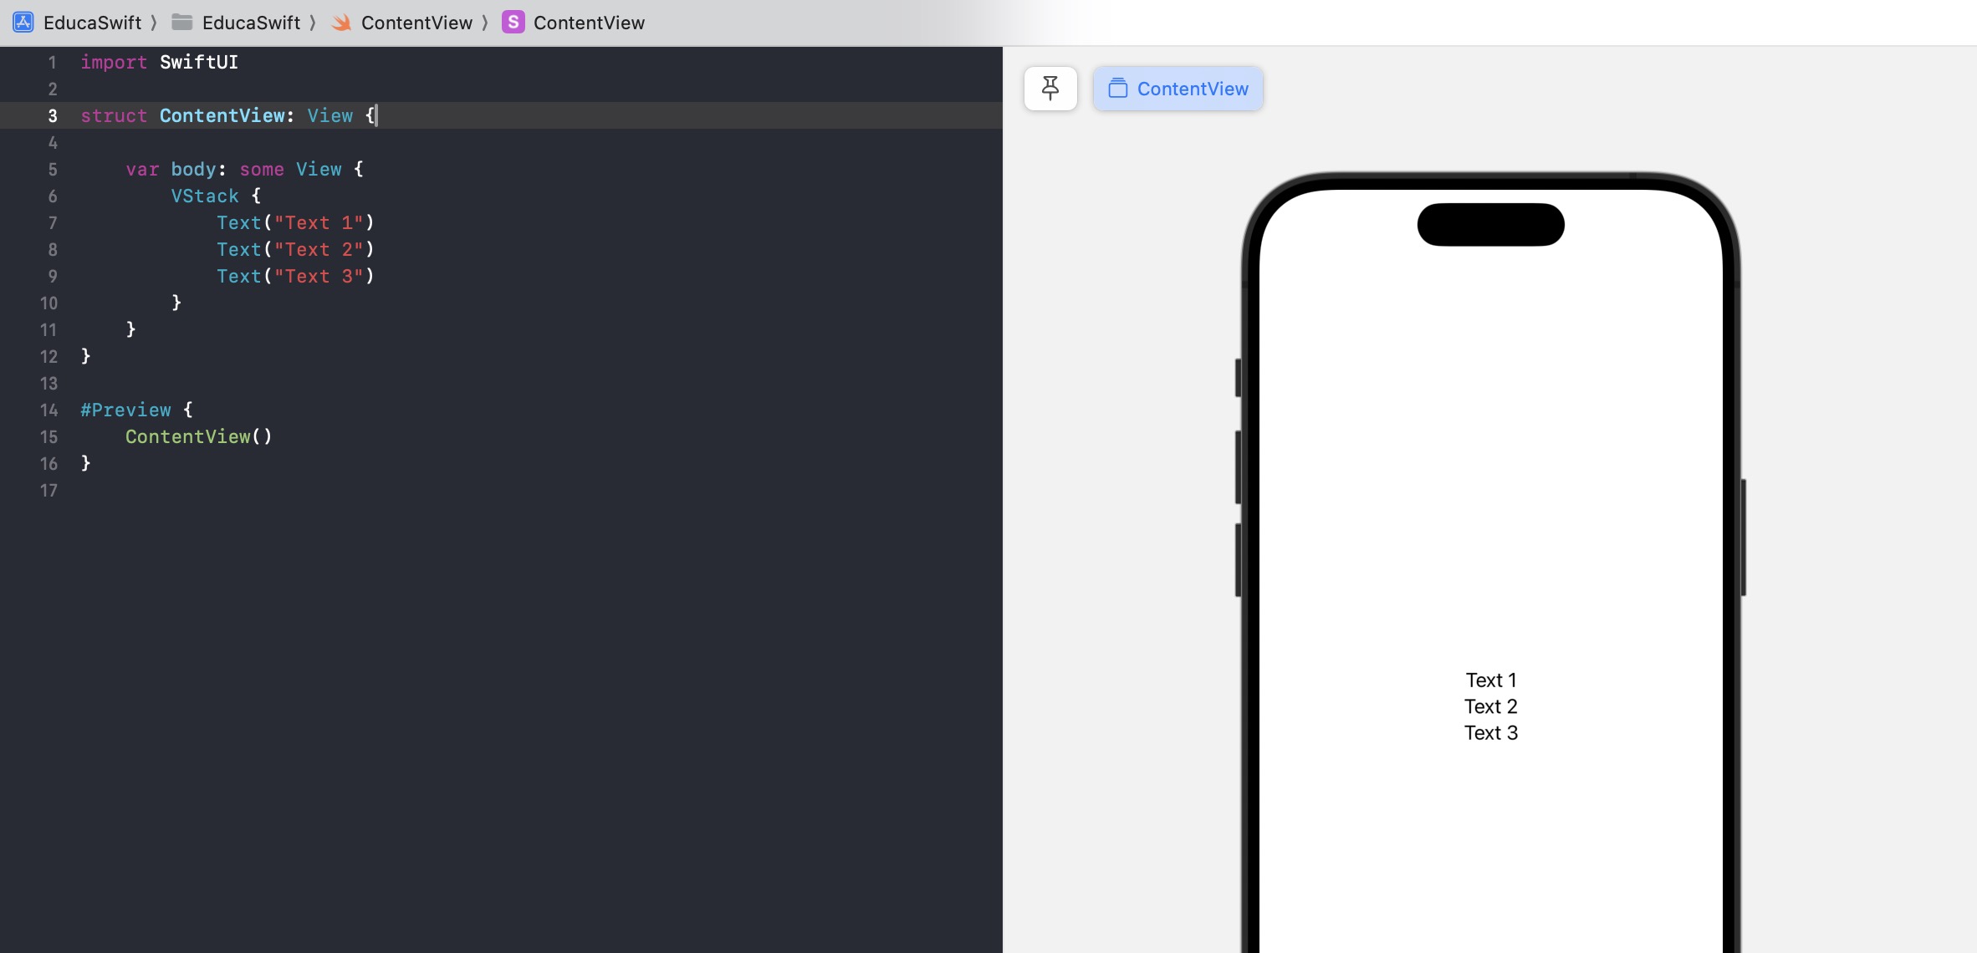Click "VStack" in the code editor
1977x953 pixels.
click(205, 196)
